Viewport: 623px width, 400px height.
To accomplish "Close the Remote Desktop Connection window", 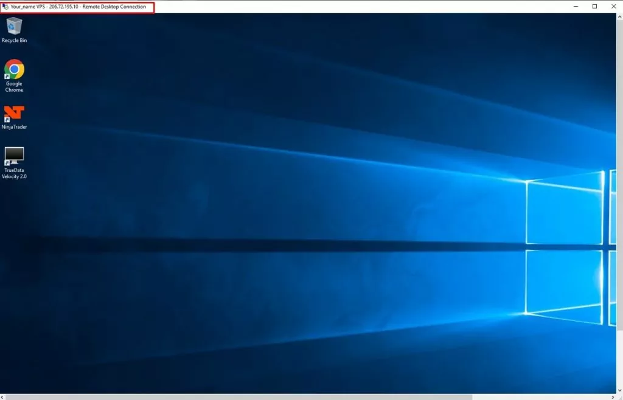I will (x=613, y=6).
